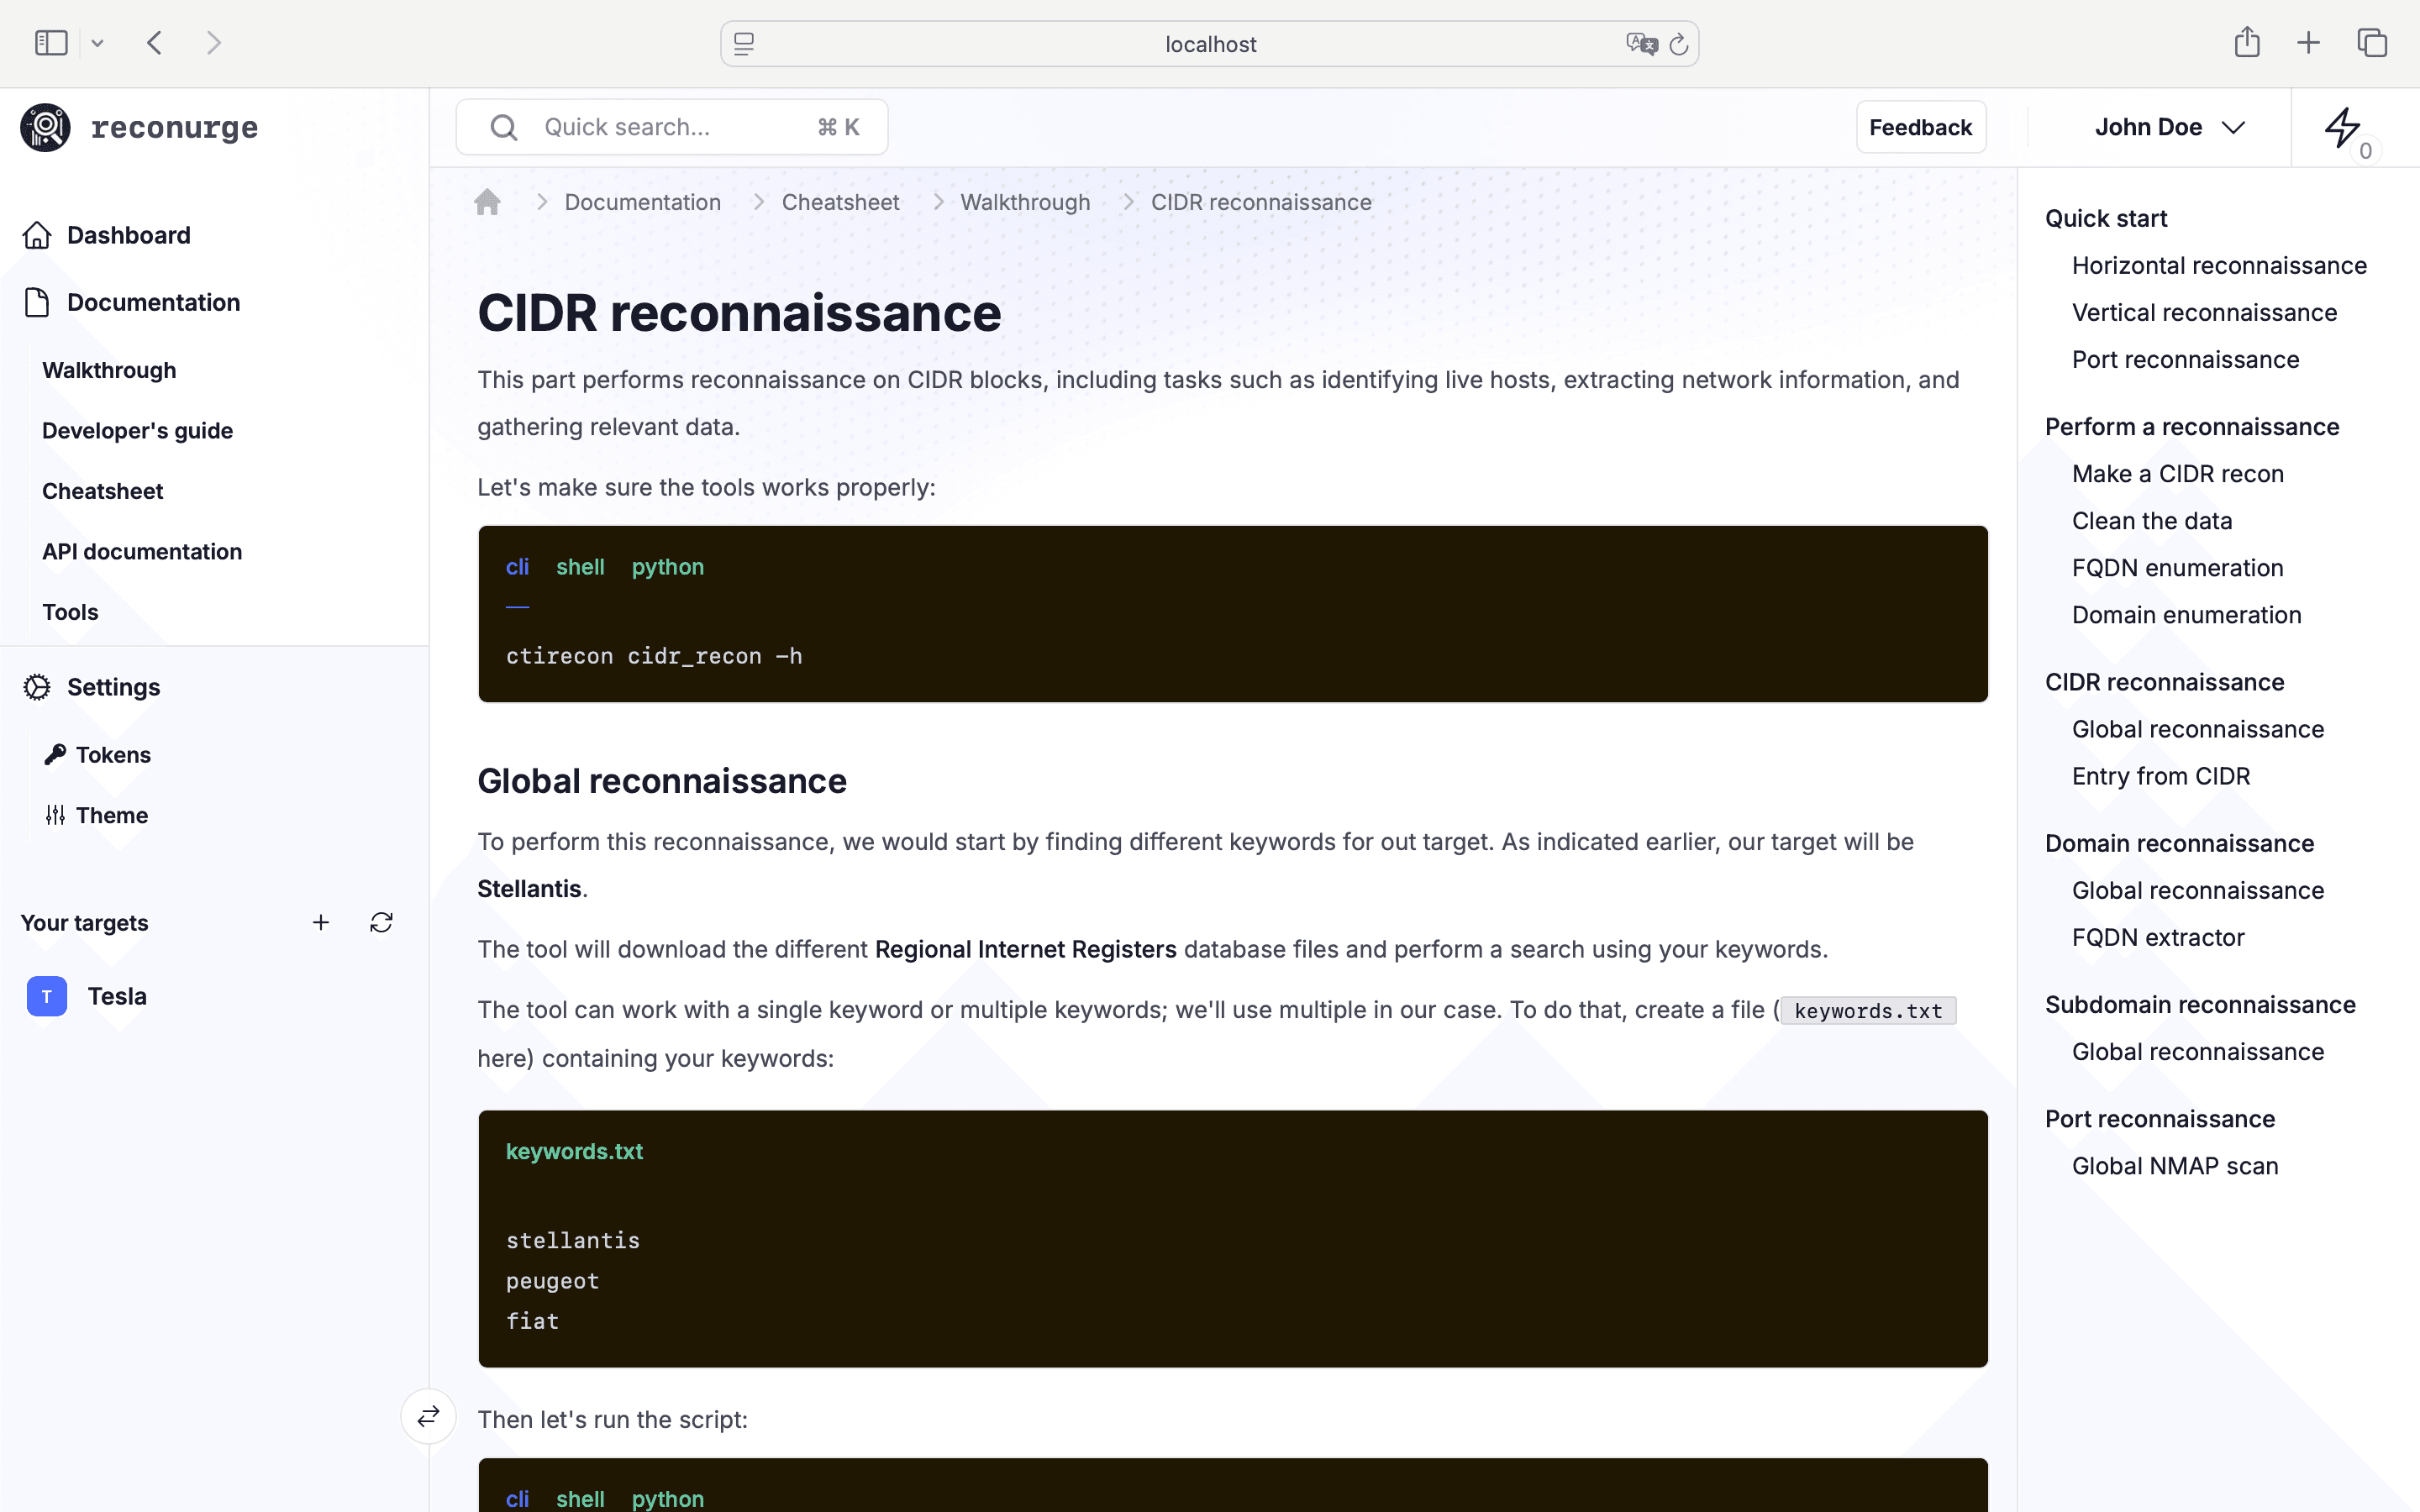Open the Tokens settings page

click(x=113, y=755)
